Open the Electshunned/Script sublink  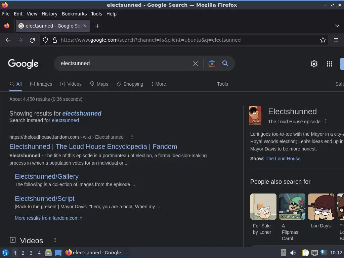(x=45, y=199)
